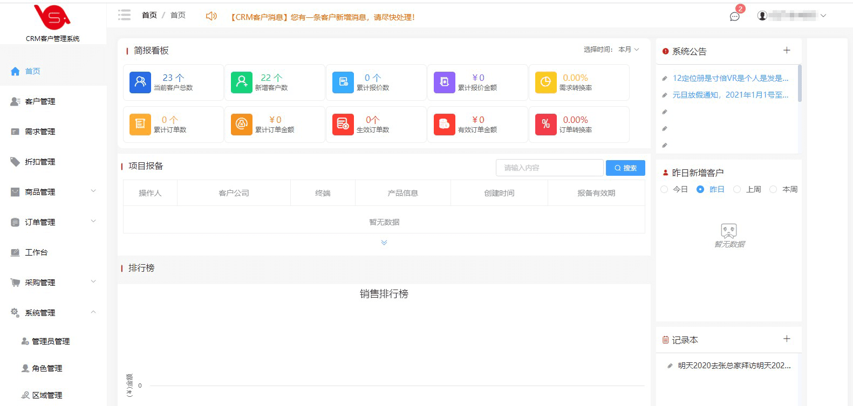Click the CRM logo at top left
Image resolution: width=853 pixels, height=406 pixels.
tap(52, 17)
